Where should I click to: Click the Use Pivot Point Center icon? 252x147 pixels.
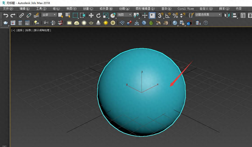click(136, 15)
